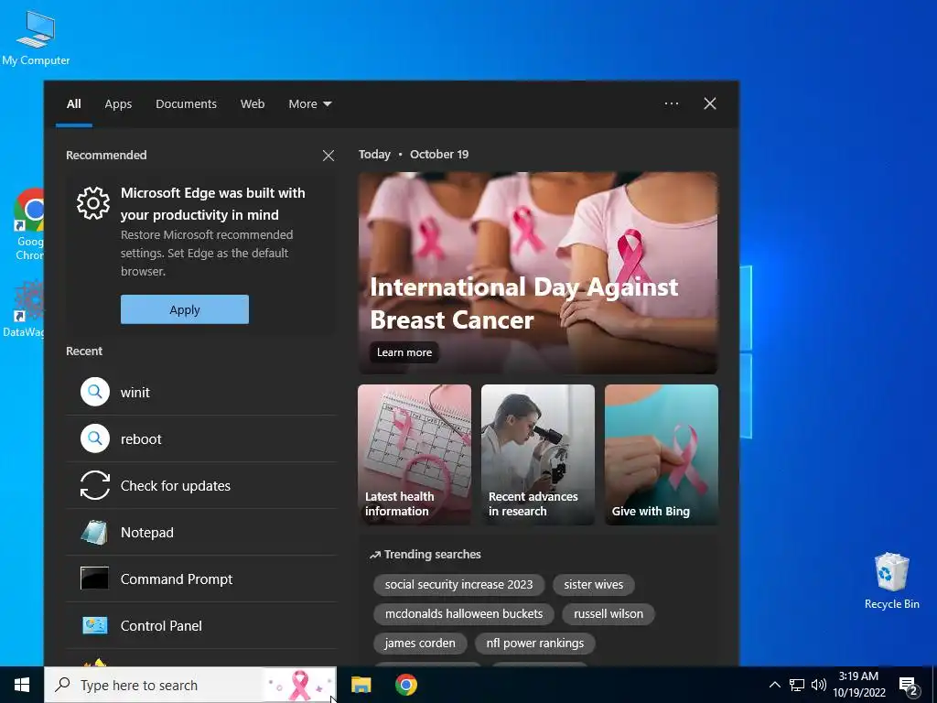Open the Latest health information card

[415, 454]
